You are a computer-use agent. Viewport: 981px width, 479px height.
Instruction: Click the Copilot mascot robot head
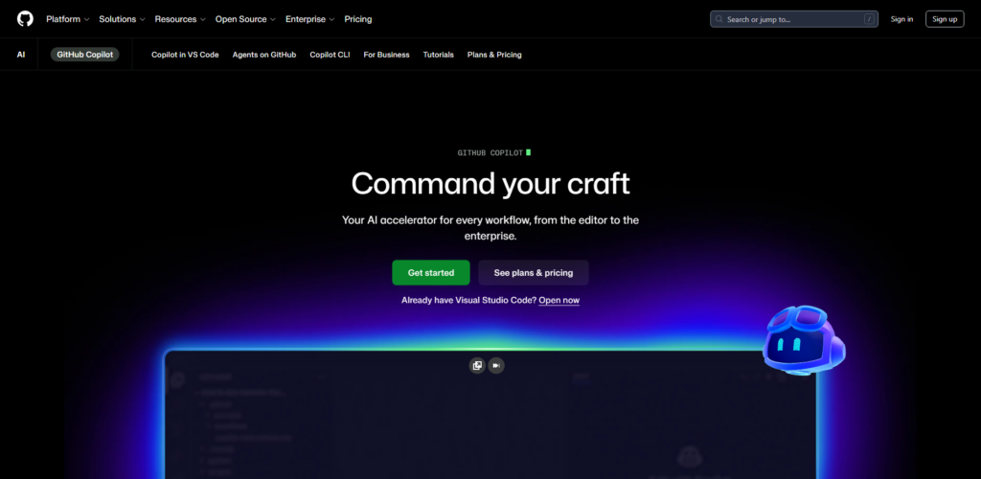[x=804, y=341]
